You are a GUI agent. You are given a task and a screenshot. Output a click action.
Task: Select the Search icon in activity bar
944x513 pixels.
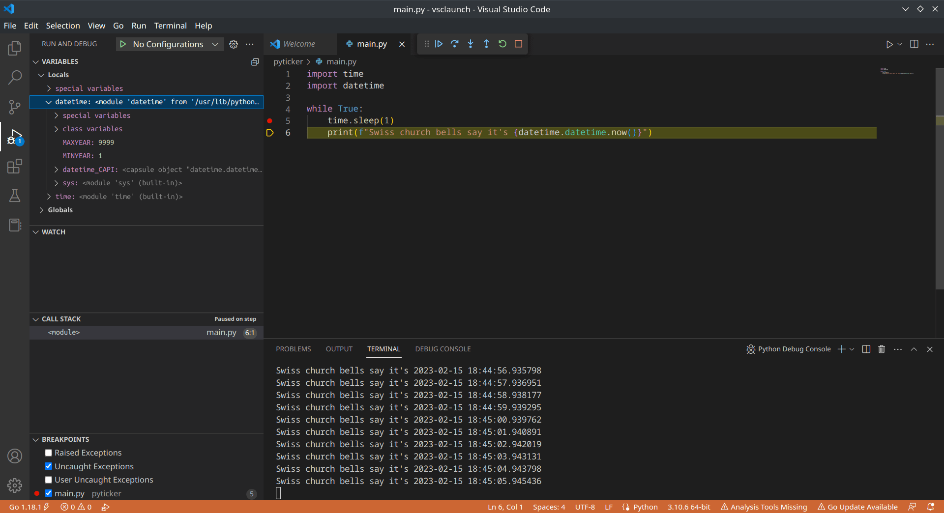pyautogui.click(x=15, y=77)
